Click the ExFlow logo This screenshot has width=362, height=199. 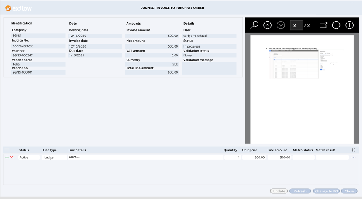pos(18,8)
